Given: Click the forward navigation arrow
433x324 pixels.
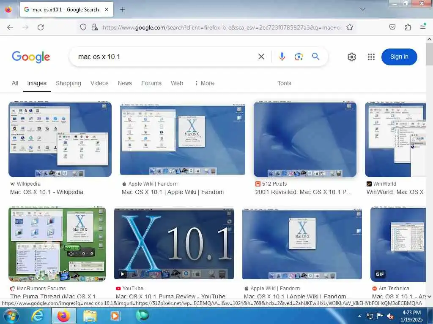Looking at the screenshot, I should click(25, 27).
